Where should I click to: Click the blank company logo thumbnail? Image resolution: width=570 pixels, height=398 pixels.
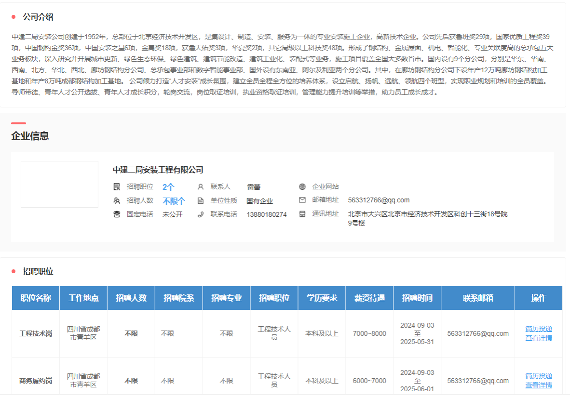[60, 184]
